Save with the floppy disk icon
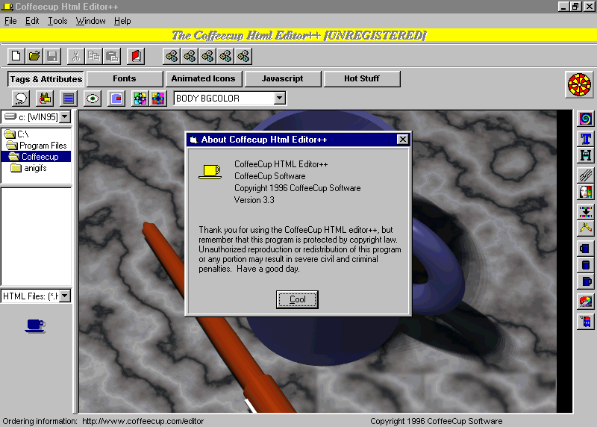Image resolution: width=597 pixels, height=427 pixels. tap(52, 57)
